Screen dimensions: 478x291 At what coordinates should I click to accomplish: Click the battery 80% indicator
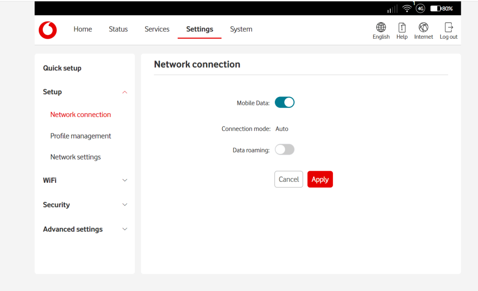point(442,8)
